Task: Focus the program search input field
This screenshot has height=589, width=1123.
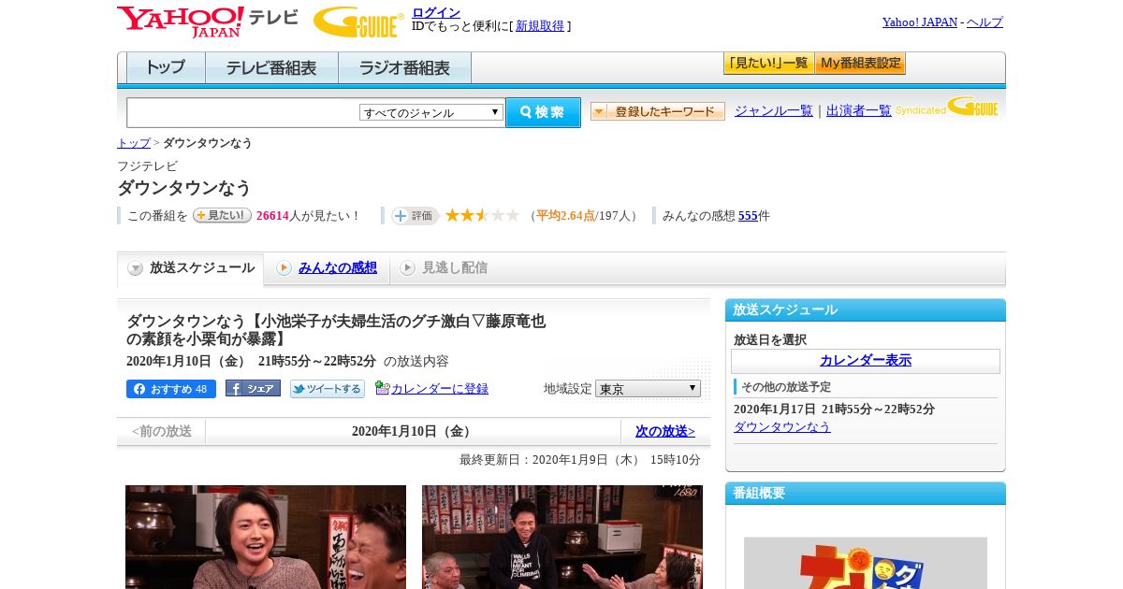Action: [242, 112]
